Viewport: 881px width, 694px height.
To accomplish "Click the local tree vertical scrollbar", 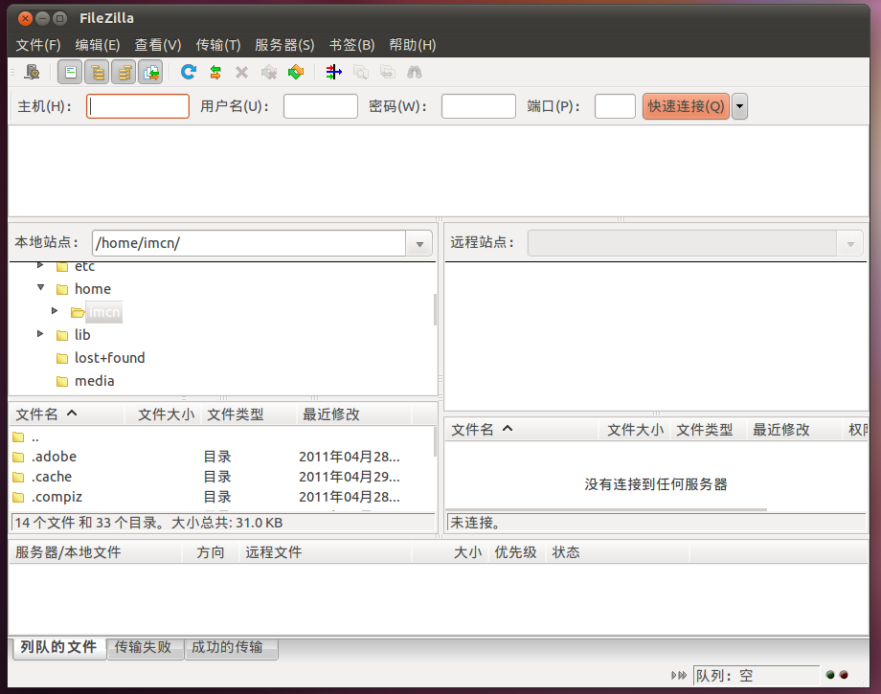I will pos(436,310).
